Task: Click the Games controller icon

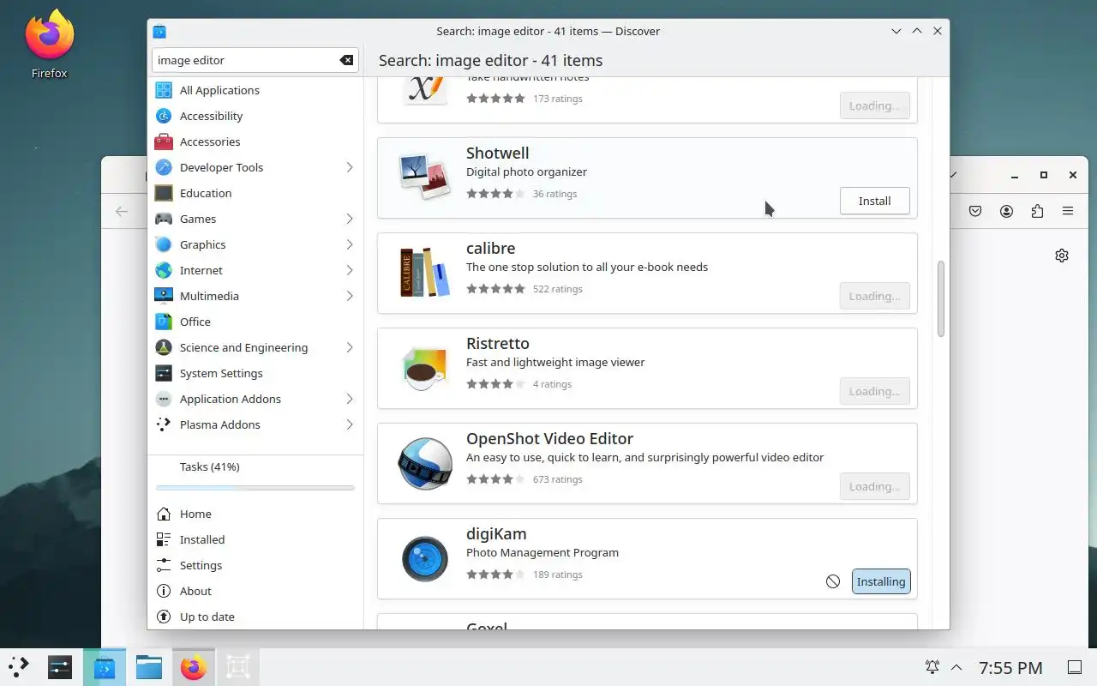Action: coord(163,219)
